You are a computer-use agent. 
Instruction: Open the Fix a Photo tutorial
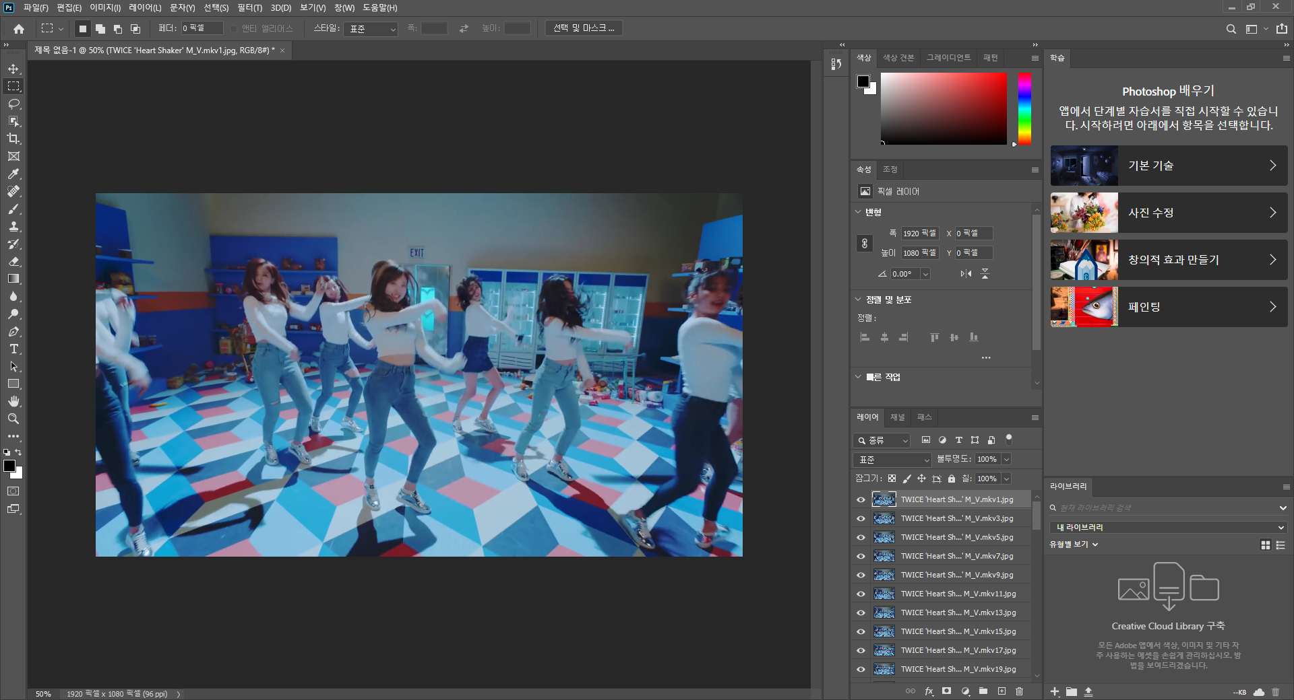(1169, 213)
